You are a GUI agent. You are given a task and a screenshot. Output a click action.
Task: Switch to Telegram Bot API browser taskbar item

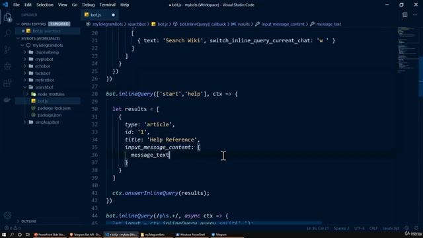point(85,235)
